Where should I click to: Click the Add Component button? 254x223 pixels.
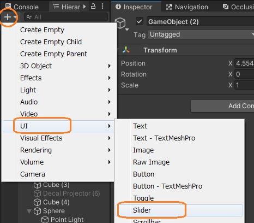[x=222, y=106]
